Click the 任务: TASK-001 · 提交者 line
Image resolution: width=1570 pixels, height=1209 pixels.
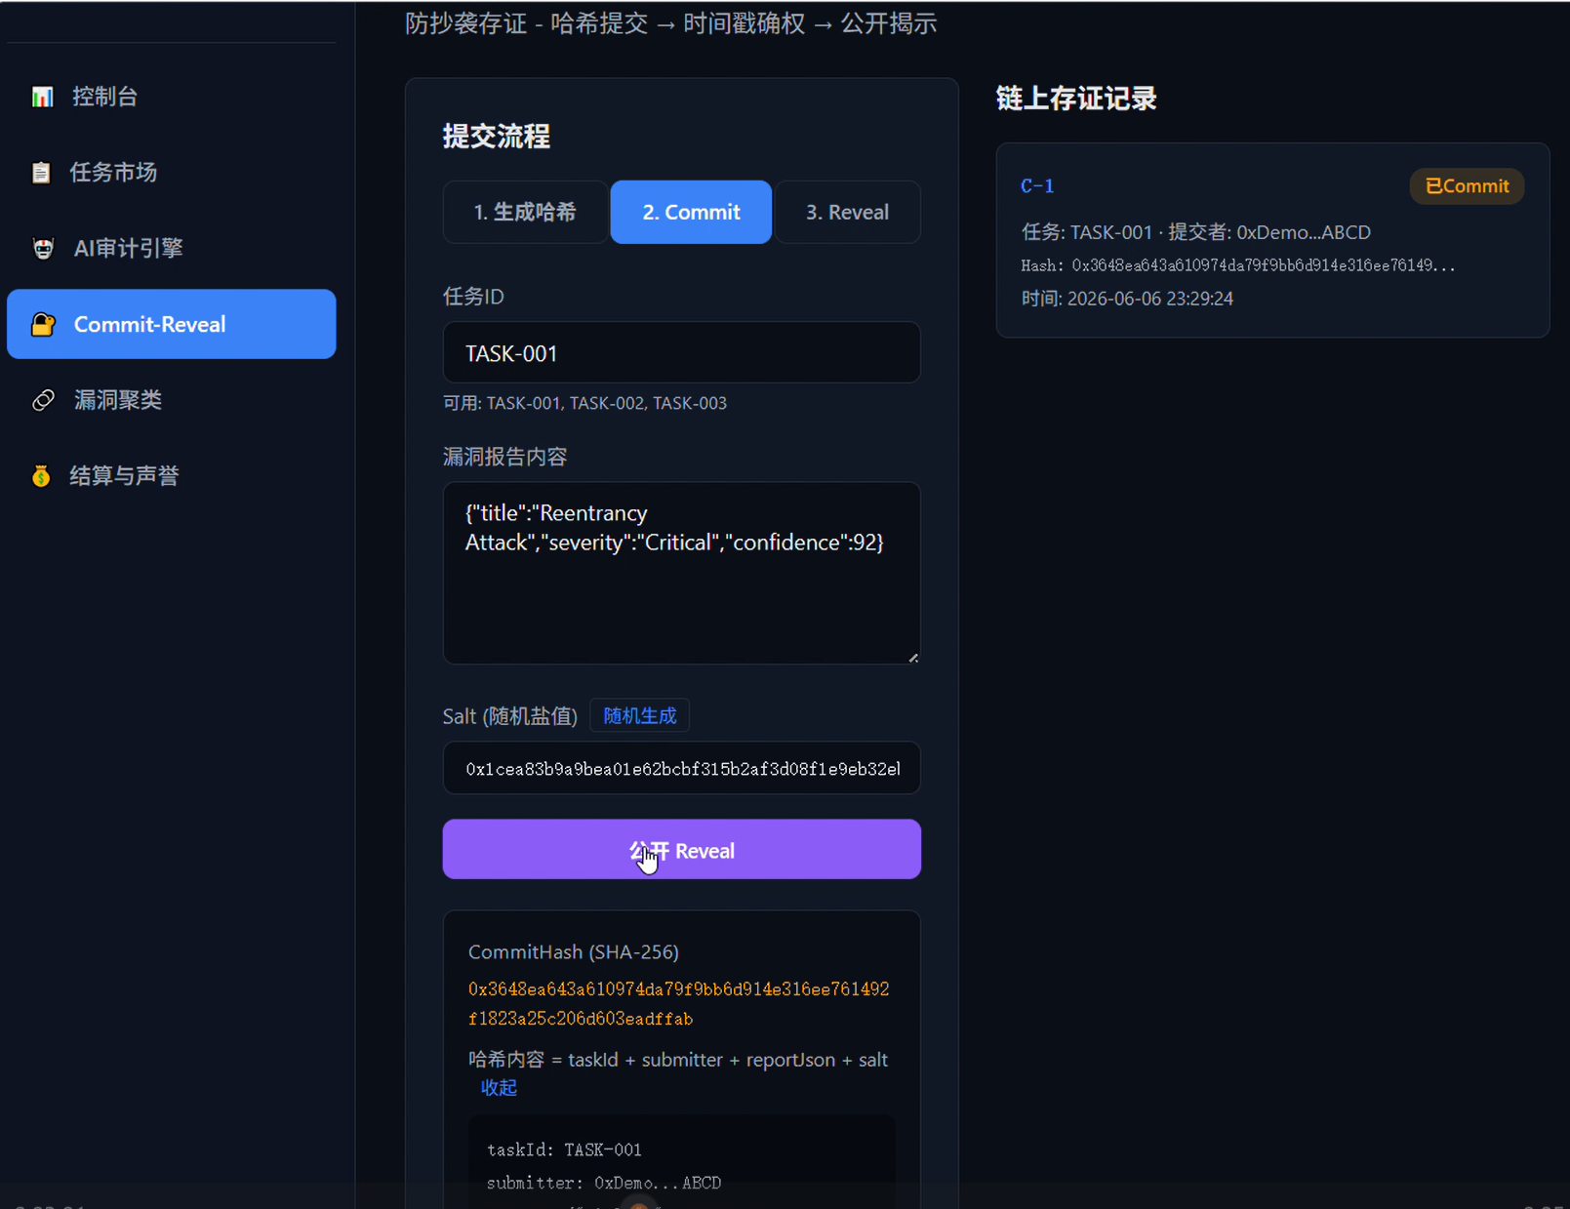1195,232
